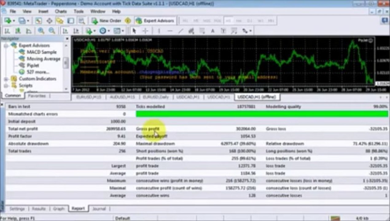The width and height of the screenshot is (390, 221).
Task: Toggle Chart Shift
Action: point(76,31)
